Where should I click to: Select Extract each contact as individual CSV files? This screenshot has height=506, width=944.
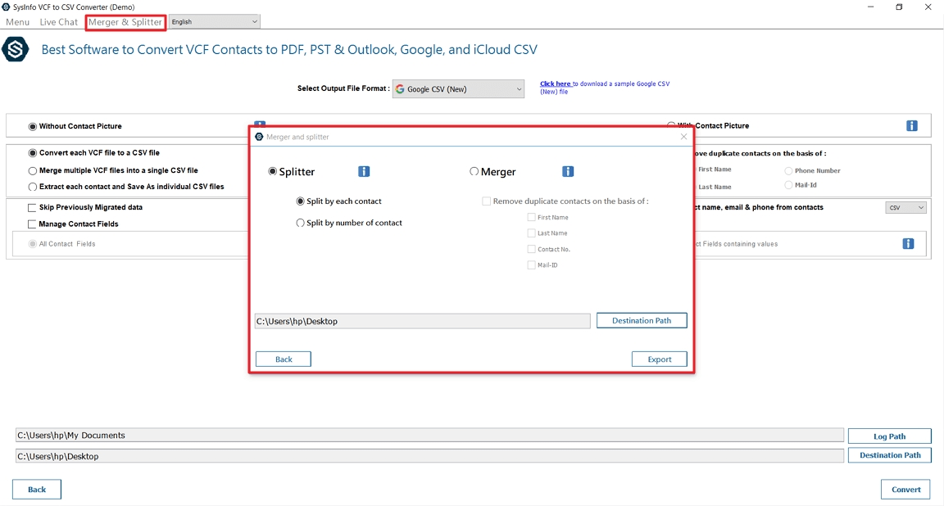pos(33,187)
